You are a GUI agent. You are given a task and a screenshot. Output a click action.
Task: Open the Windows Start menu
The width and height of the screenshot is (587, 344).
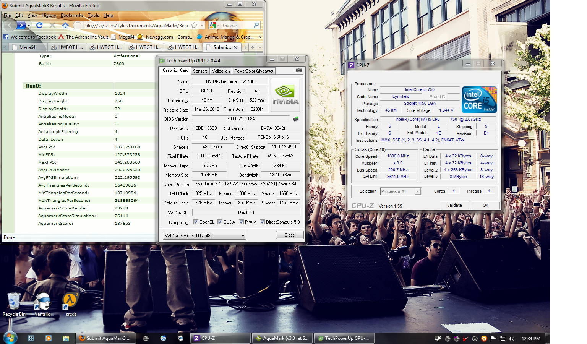pos(10,338)
